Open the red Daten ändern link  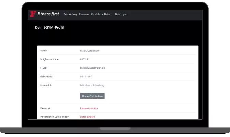(x=87, y=117)
